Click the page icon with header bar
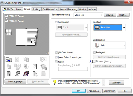The height and width of the screenshot is (96, 133). point(9,74)
